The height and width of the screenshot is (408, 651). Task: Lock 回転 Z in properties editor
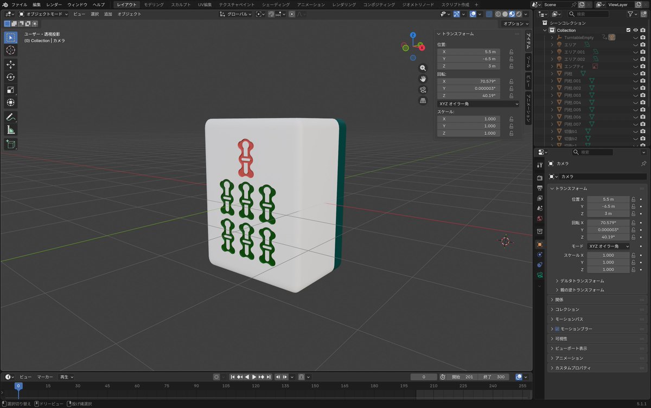click(633, 237)
